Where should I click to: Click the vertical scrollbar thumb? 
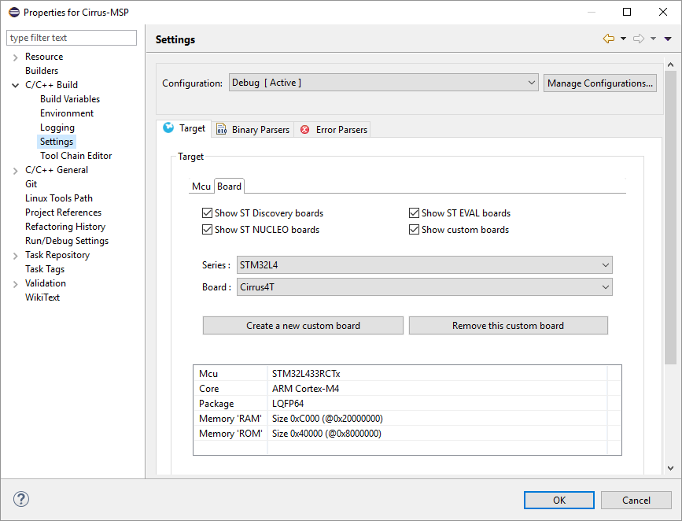tap(670, 218)
